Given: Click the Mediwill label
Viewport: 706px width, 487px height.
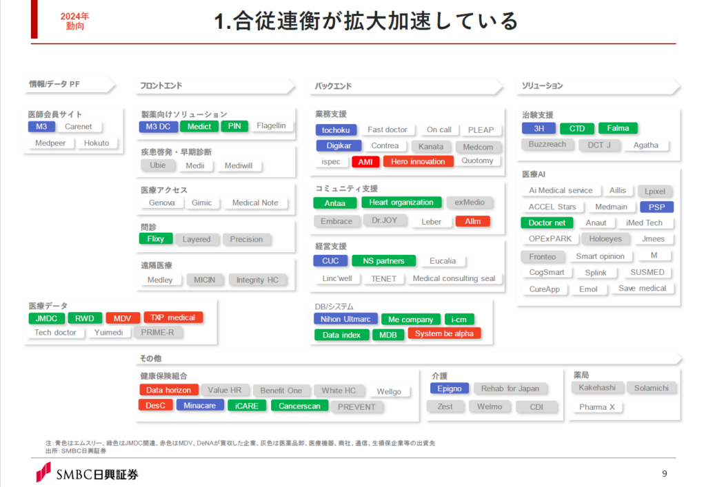Looking at the screenshot, I should 239,166.
